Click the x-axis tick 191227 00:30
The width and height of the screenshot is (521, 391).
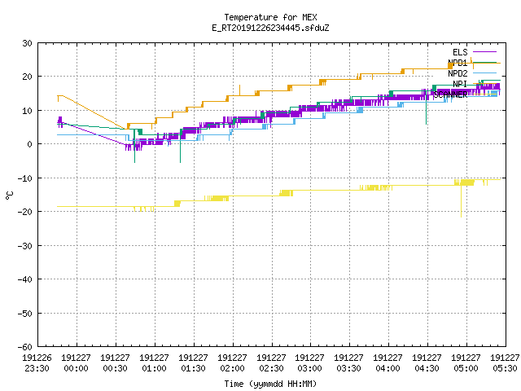tap(115, 363)
